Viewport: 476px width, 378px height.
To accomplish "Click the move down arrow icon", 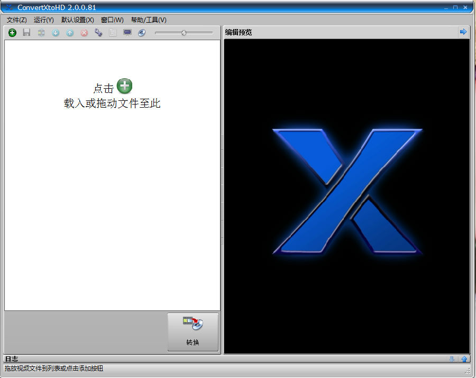I will [x=56, y=33].
